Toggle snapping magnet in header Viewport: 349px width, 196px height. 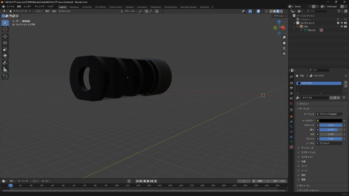tap(147, 11)
